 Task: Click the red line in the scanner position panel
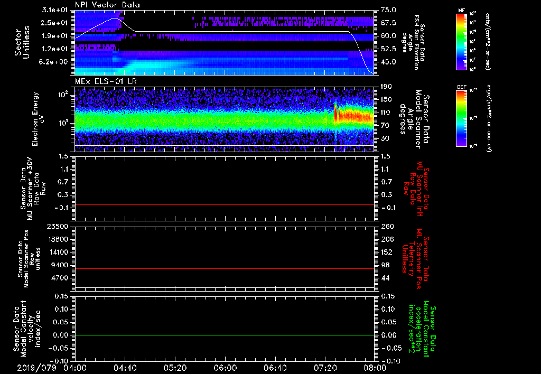coord(225,268)
